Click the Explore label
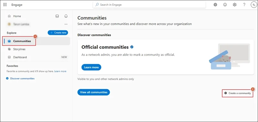The width and height of the screenshot is (258, 122). click(12, 33)
